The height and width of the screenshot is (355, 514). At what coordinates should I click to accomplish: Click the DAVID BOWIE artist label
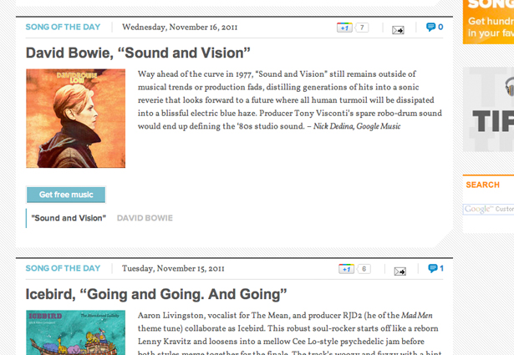[x=145, y=218]
